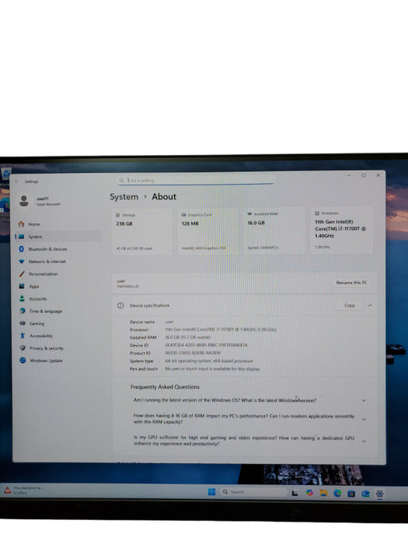
Task: Open the Recycle Bin desktop icon
Action: [5, 174]
